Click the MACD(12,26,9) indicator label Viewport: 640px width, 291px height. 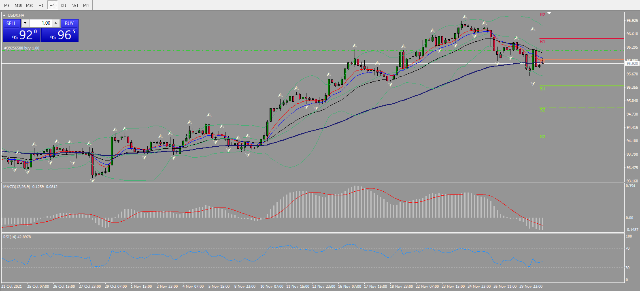pyautogui.click(x=30, y=187)
